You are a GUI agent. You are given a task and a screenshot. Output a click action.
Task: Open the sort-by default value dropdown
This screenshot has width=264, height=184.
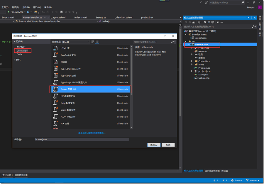point(76,42)
